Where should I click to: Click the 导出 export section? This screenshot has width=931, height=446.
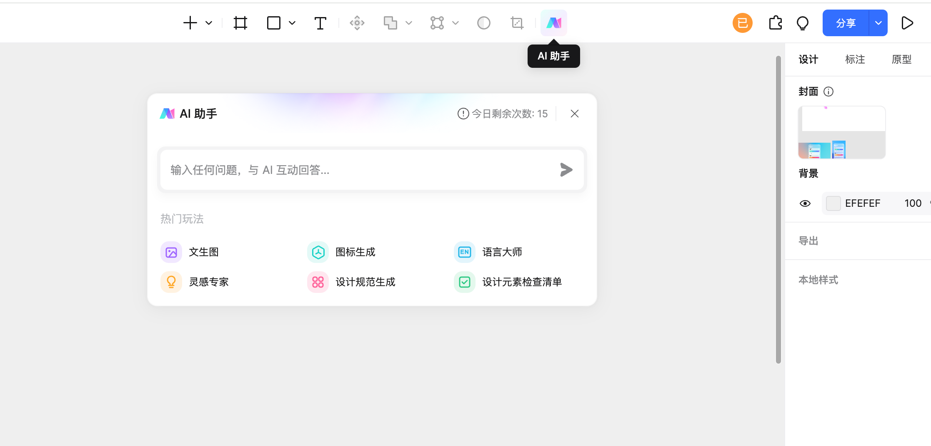(808, 241)
